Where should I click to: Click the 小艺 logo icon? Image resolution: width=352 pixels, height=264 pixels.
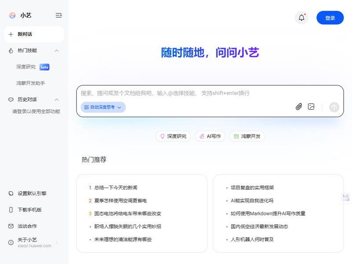coord(12,15)
